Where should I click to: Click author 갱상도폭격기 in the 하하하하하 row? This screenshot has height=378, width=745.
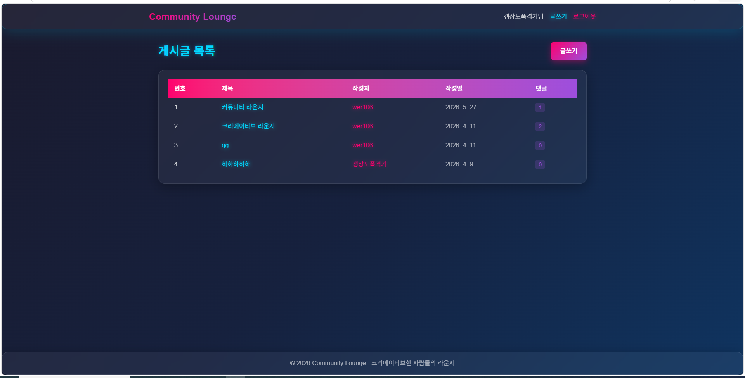pos(369,164)
